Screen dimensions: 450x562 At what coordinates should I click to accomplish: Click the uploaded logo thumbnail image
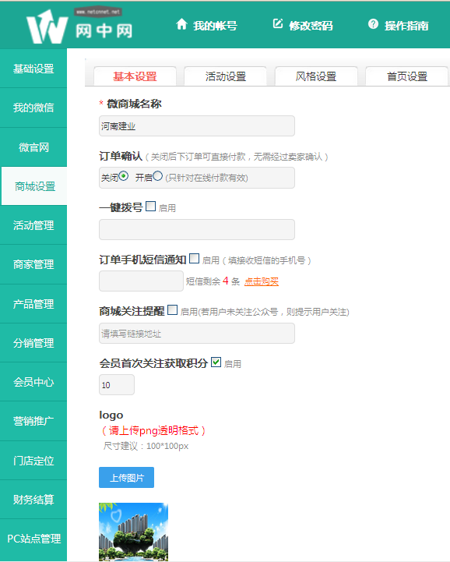pos(134,532)
